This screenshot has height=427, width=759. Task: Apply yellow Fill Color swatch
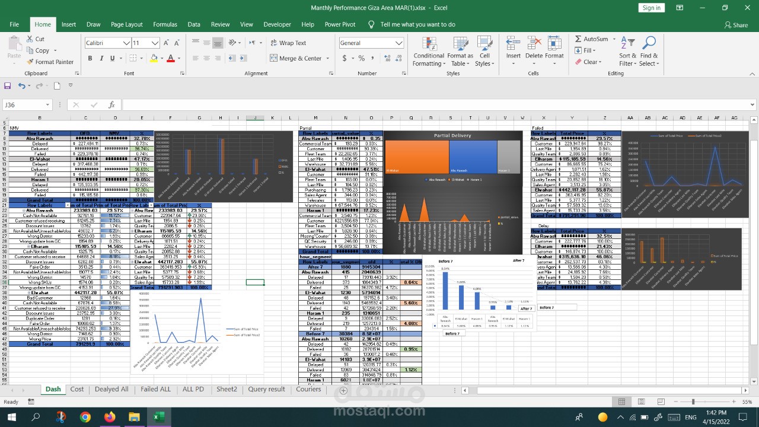tap(154, 58)
